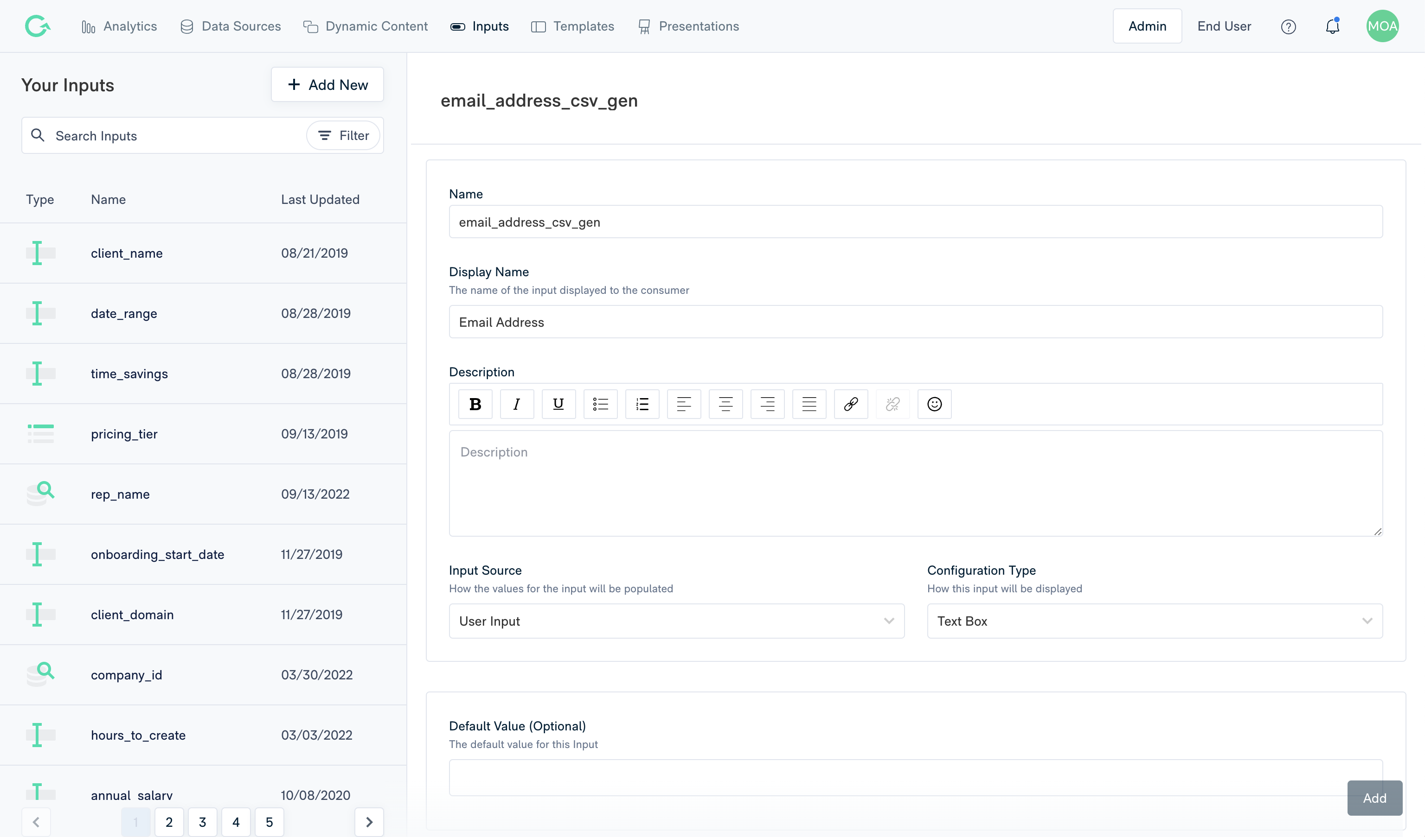Go to next page of inputs

tap(369, 822)
